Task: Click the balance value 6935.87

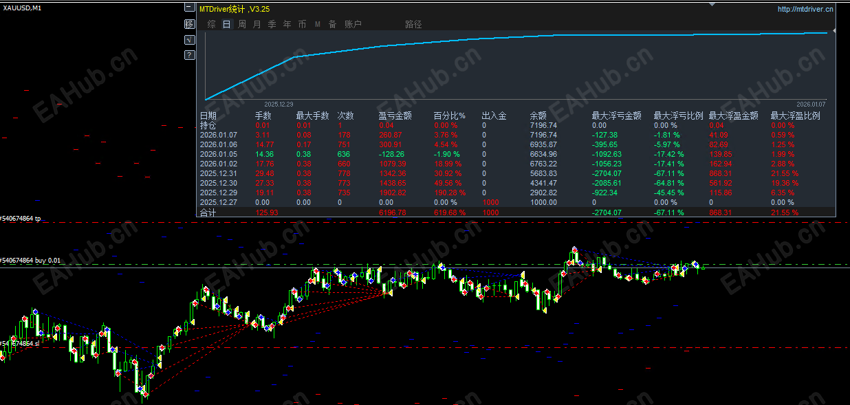Action: pyautogui.click(x=543, y=145)
